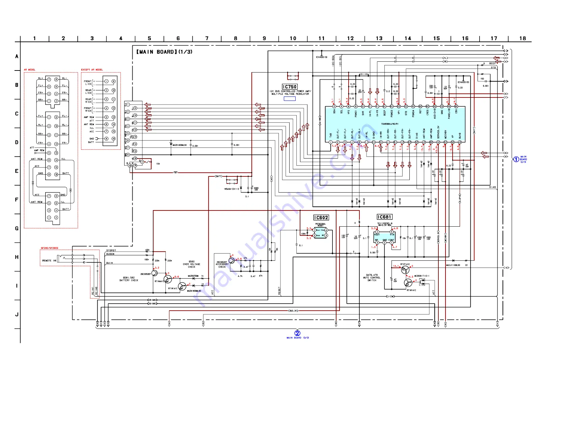The width and height of the screenshot is (567, 426).
Task: Click the (BU-GND) net label
Action: point(152,304)
